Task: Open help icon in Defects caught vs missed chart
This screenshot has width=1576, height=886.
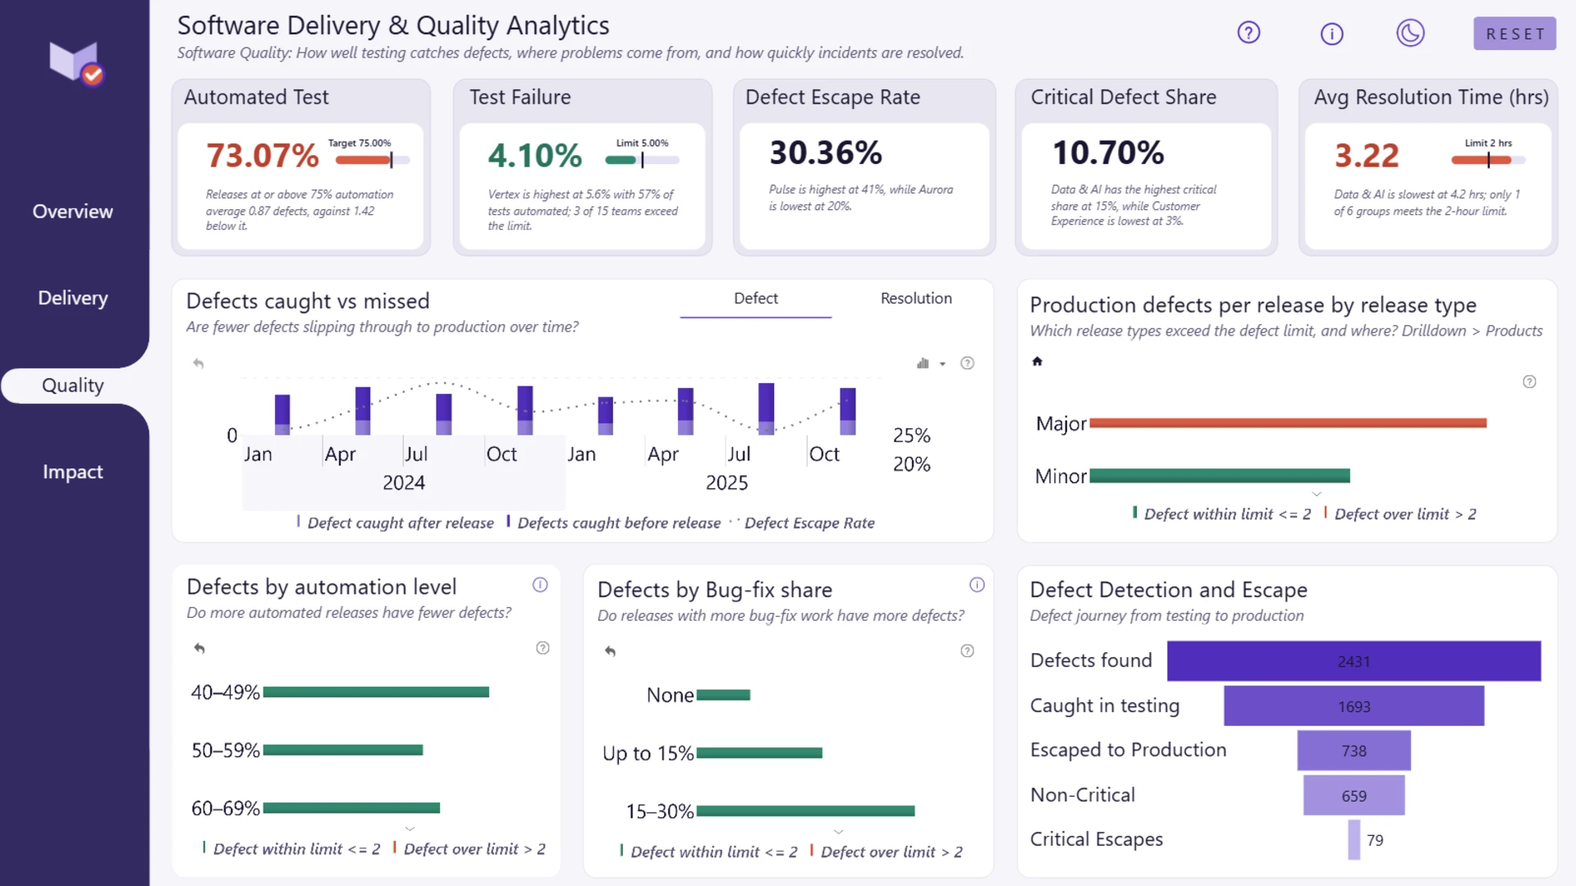Action: tap(967, 363)
